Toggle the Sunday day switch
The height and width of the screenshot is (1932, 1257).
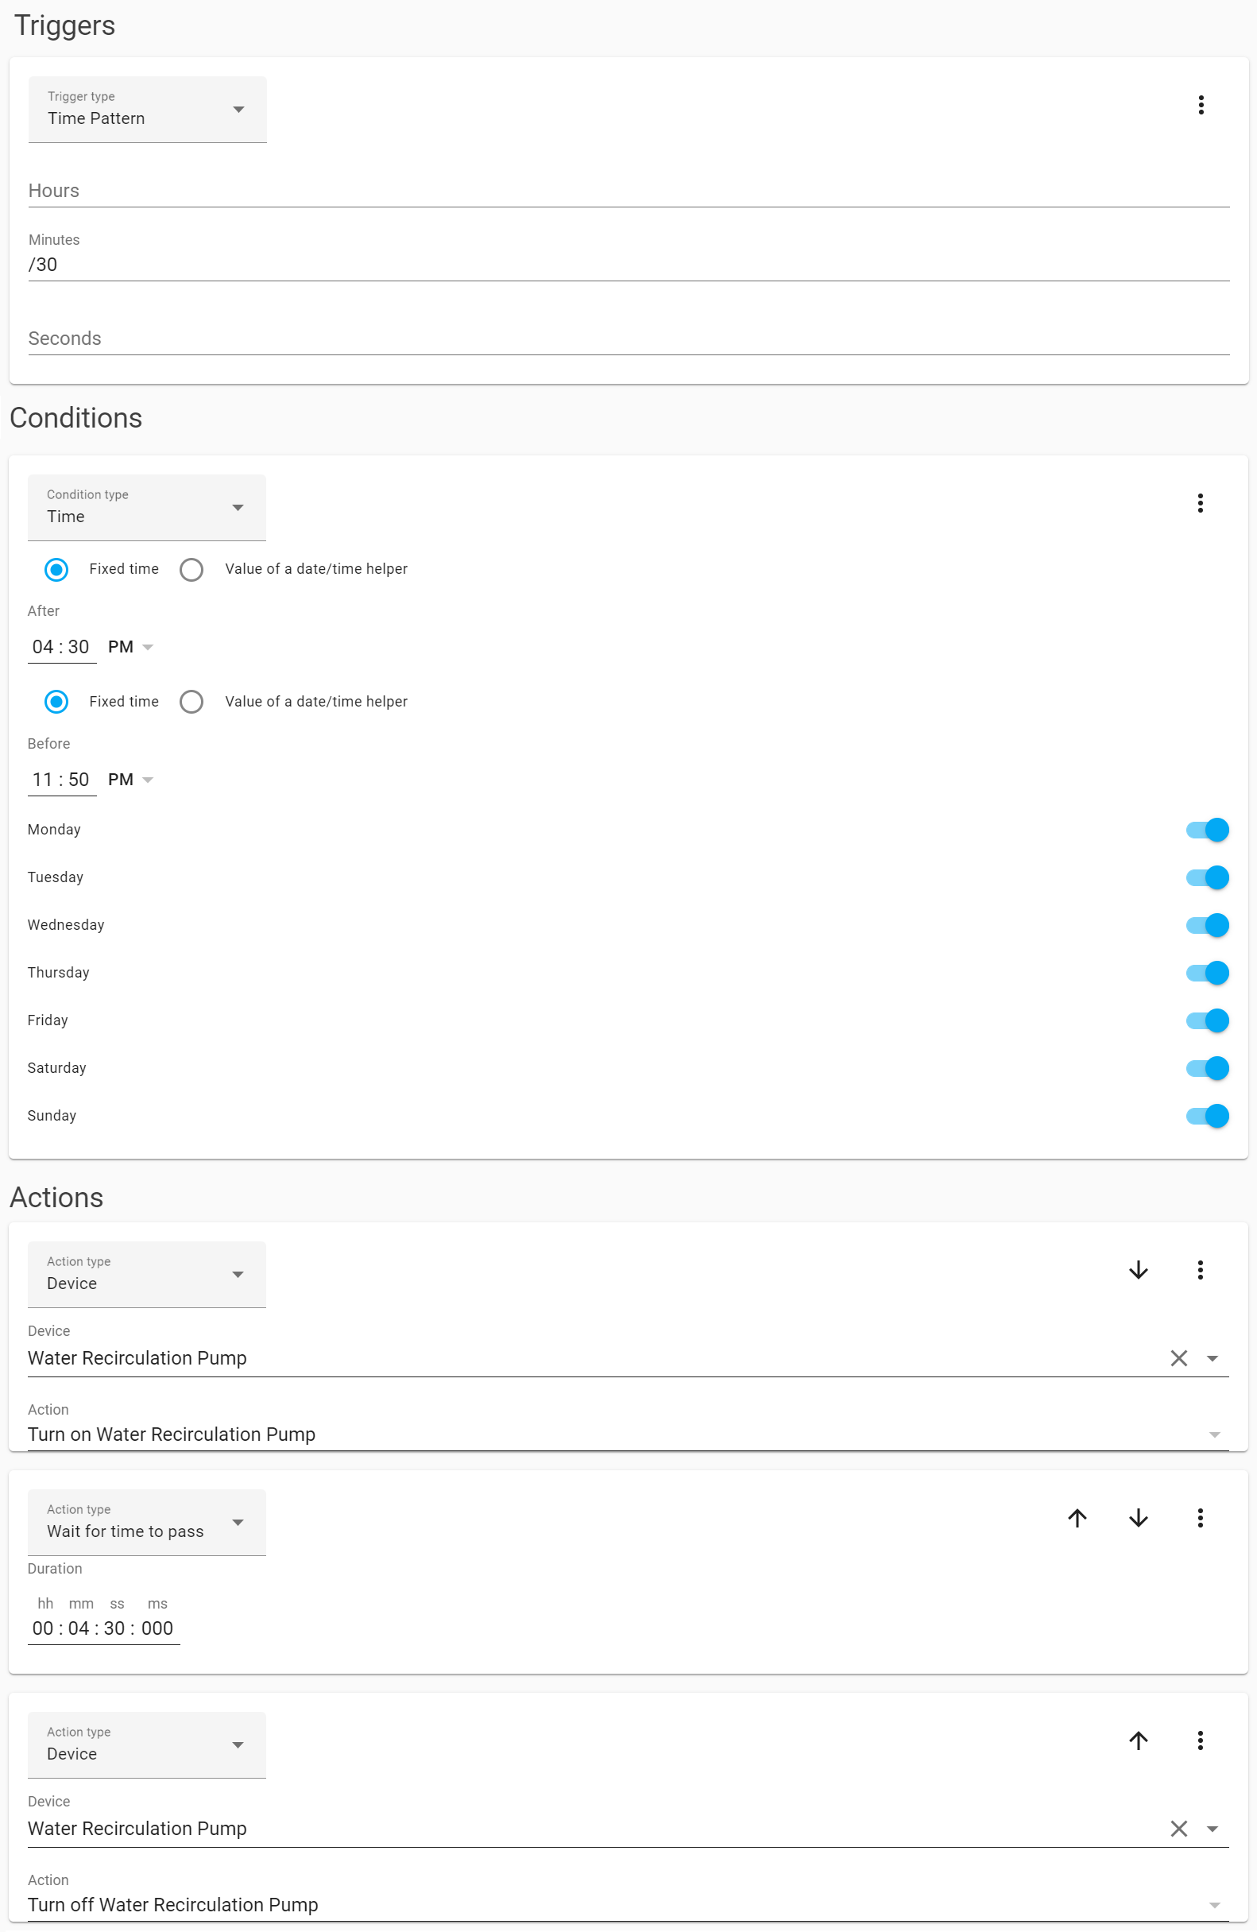tap(1207, 1116)
